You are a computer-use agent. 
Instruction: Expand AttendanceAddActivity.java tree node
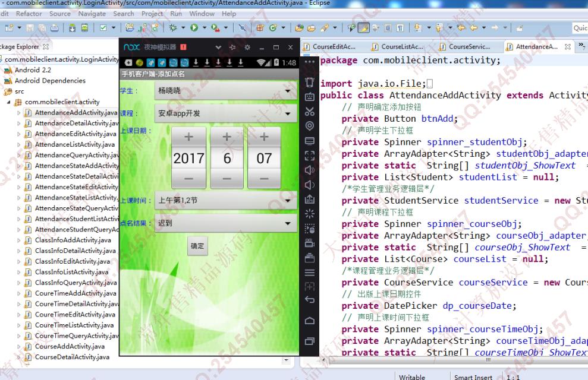click(19, 113)
